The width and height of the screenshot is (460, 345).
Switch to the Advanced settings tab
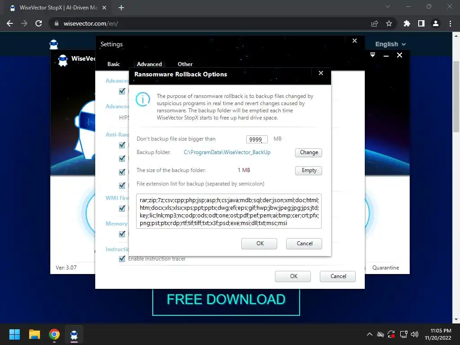click(x=149, y=64)
